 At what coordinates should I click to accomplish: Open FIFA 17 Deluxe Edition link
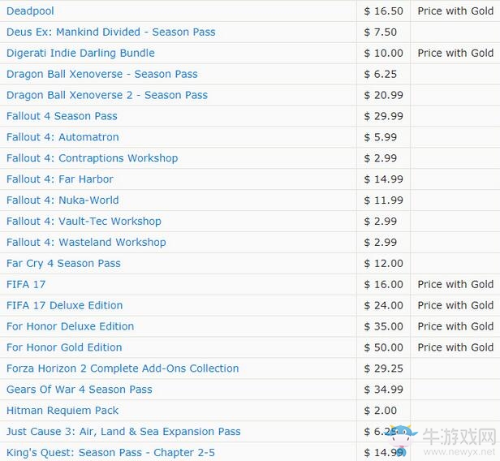click(x=65, y=306)
